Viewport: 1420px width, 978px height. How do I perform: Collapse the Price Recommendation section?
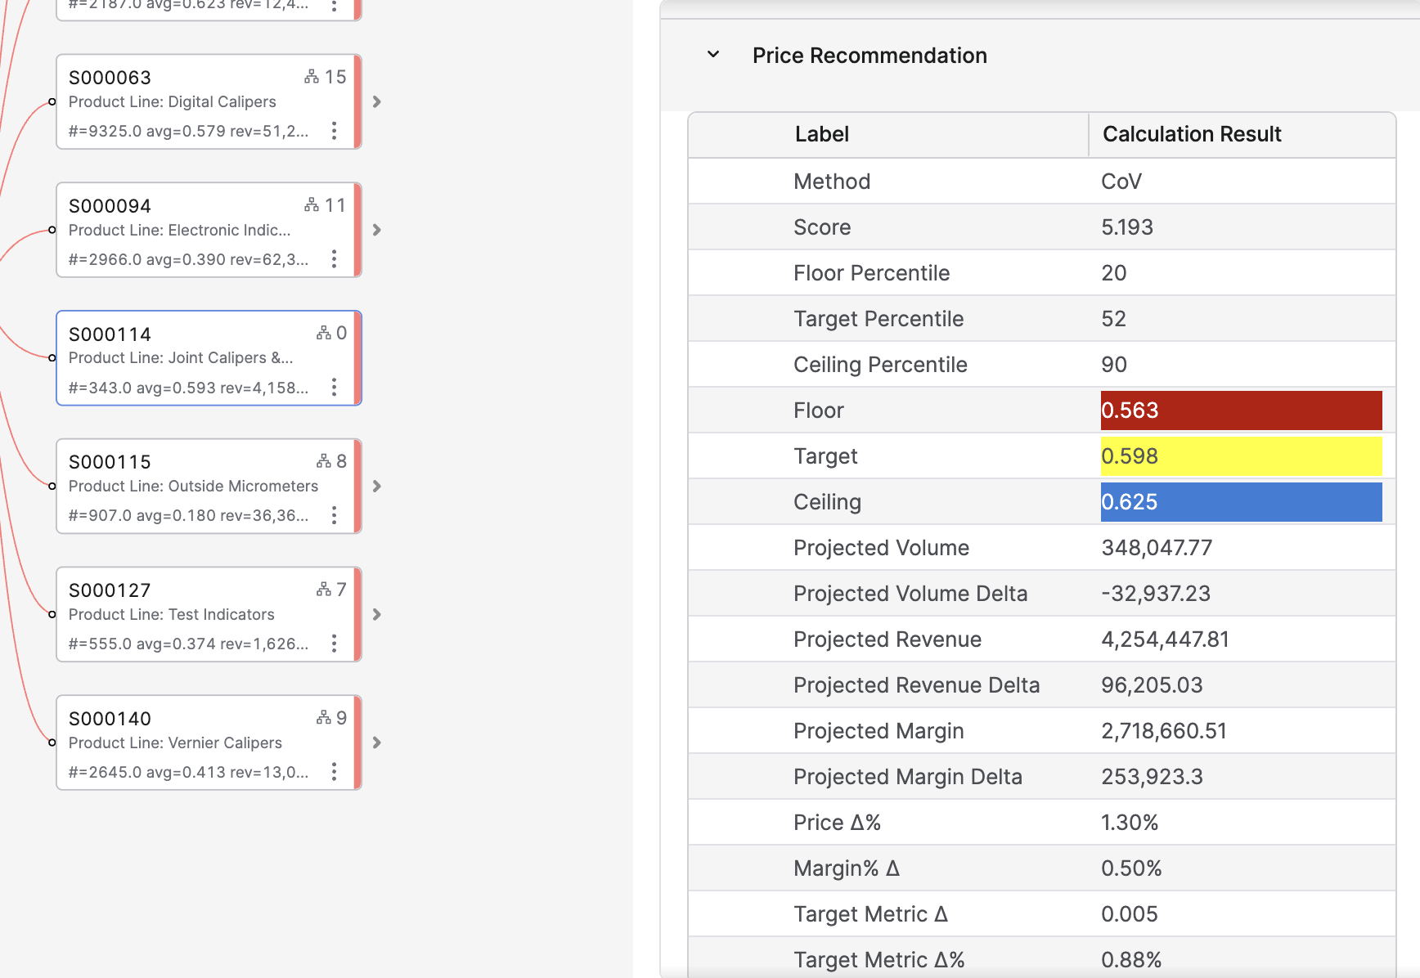[x=713, y=54]
